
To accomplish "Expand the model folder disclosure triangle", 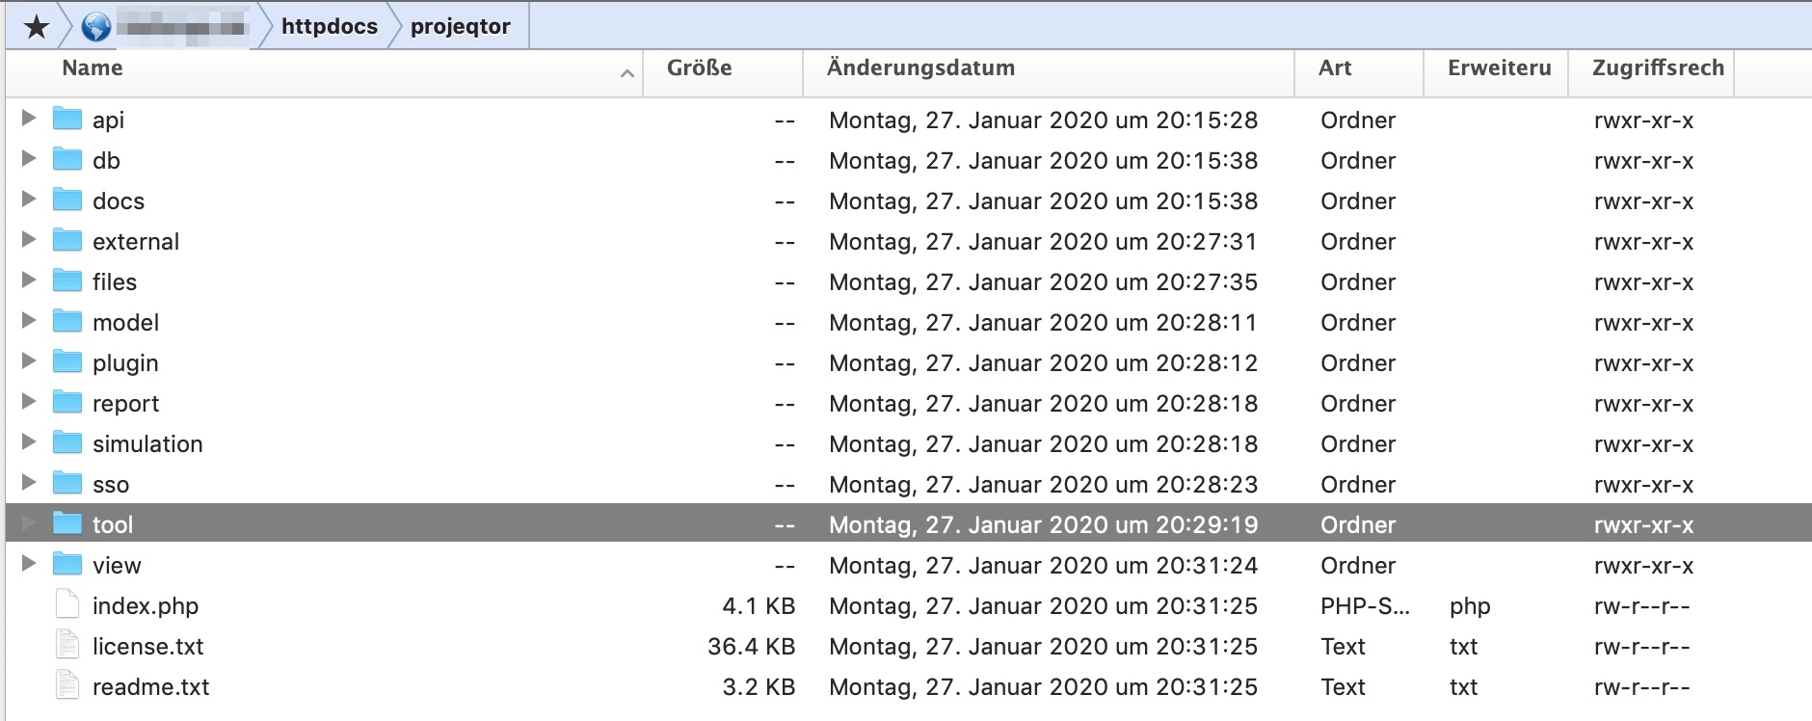I will click(29, 321).
